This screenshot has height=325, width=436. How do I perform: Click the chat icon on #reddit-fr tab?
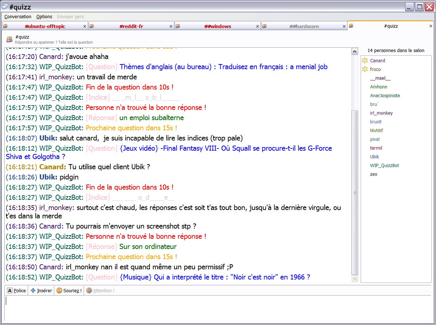(x=91, y=26)
